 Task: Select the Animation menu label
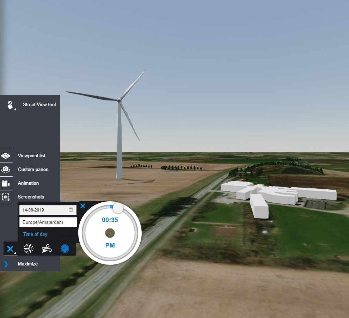click(x=28, y=183)
